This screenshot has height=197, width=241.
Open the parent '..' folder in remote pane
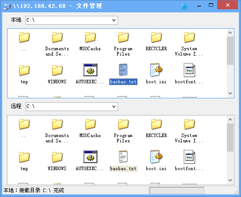[x=24, y=124]
